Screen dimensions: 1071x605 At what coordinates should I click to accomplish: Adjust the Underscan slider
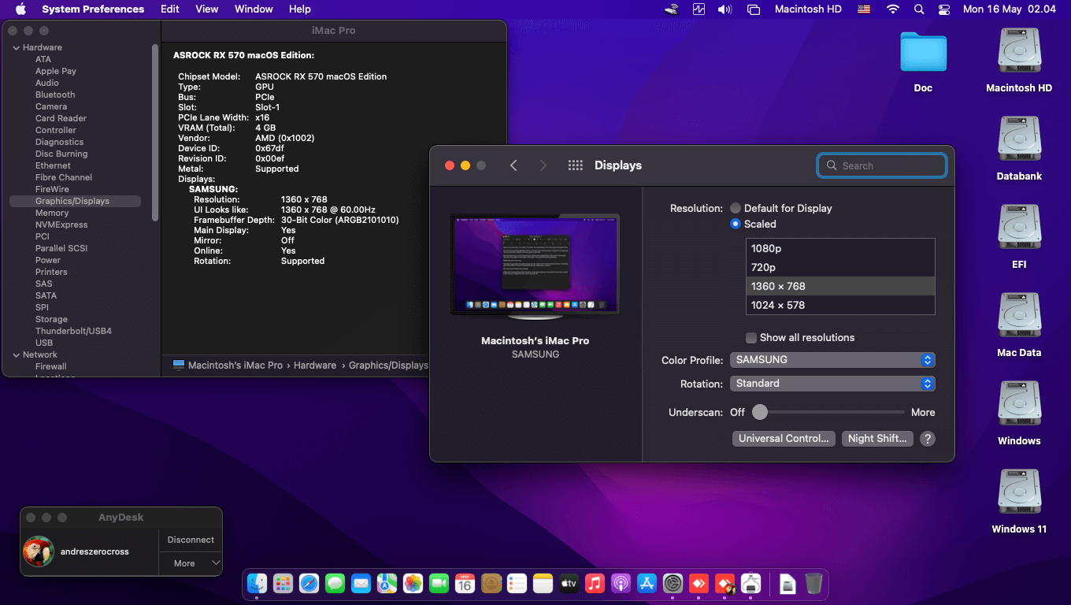(759, 411)
